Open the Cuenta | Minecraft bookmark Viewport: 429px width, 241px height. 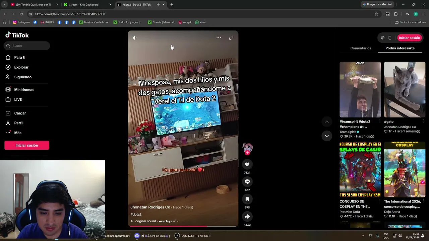161,22
